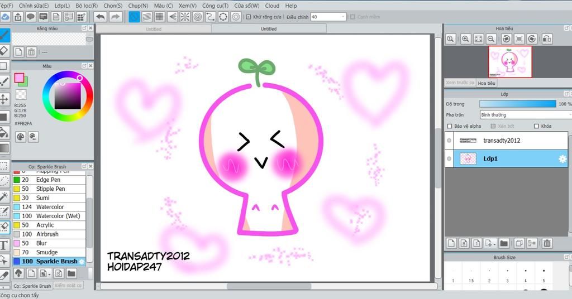Click the cloud save icon in toolbar
This screenshot has width=572, height=299.
point(5,17)
